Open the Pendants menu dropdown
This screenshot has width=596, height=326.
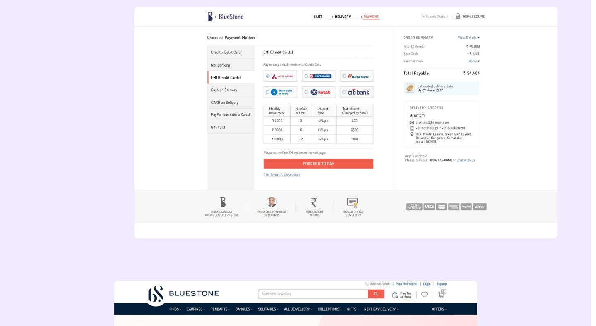pyautogui.click(x=221, y=309)
